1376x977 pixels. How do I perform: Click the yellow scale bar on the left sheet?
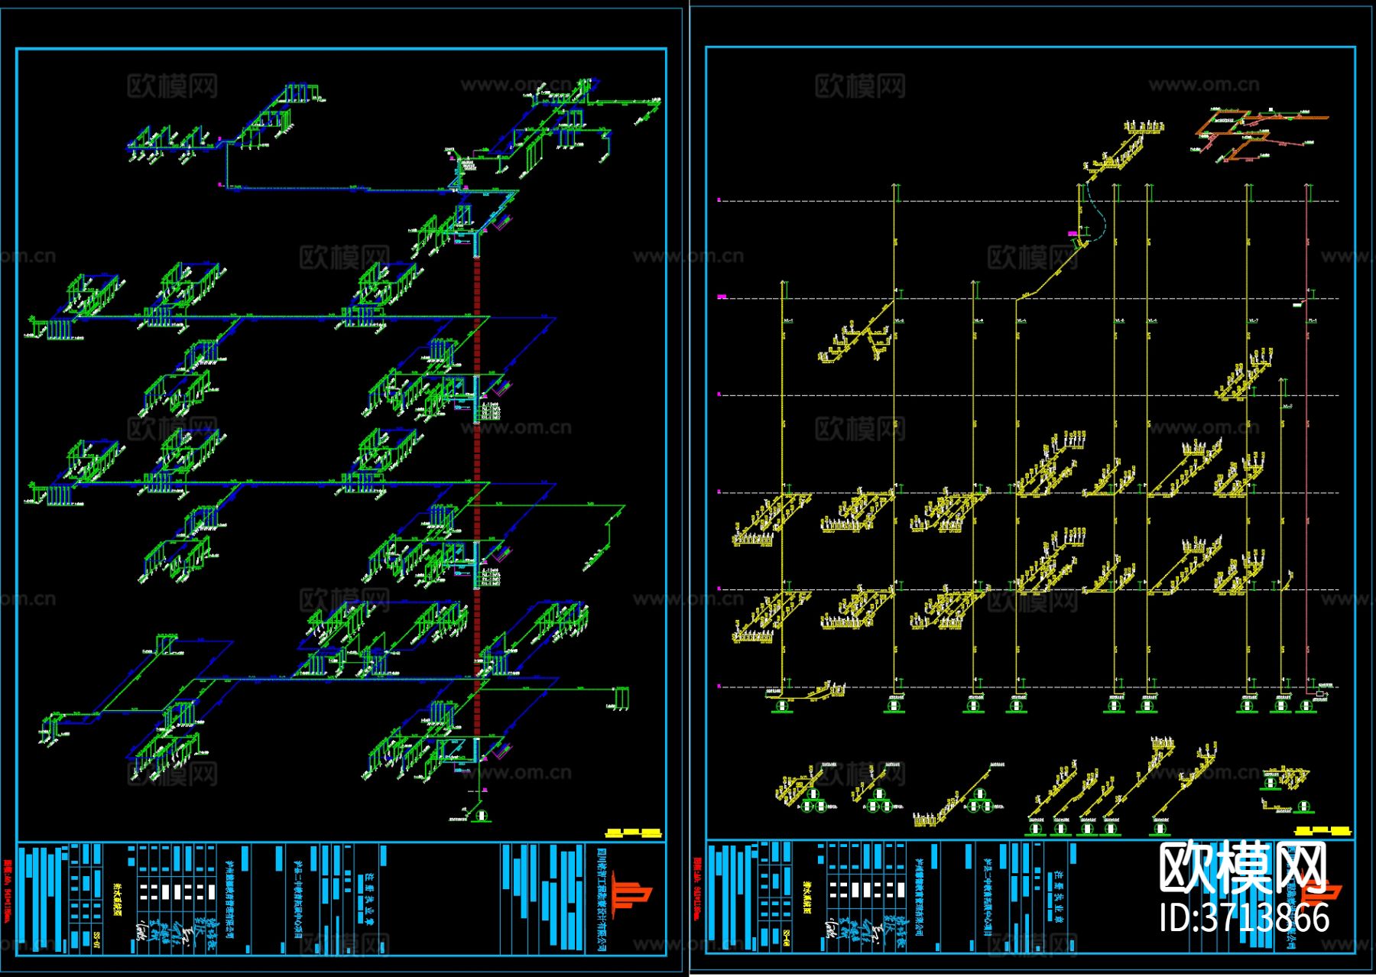(634, 833)
